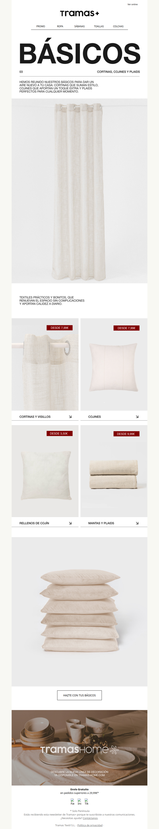Go to the COLCHAS section

click(118, 26)
